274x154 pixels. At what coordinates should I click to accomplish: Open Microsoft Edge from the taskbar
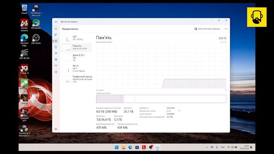(x=130, y=147)
